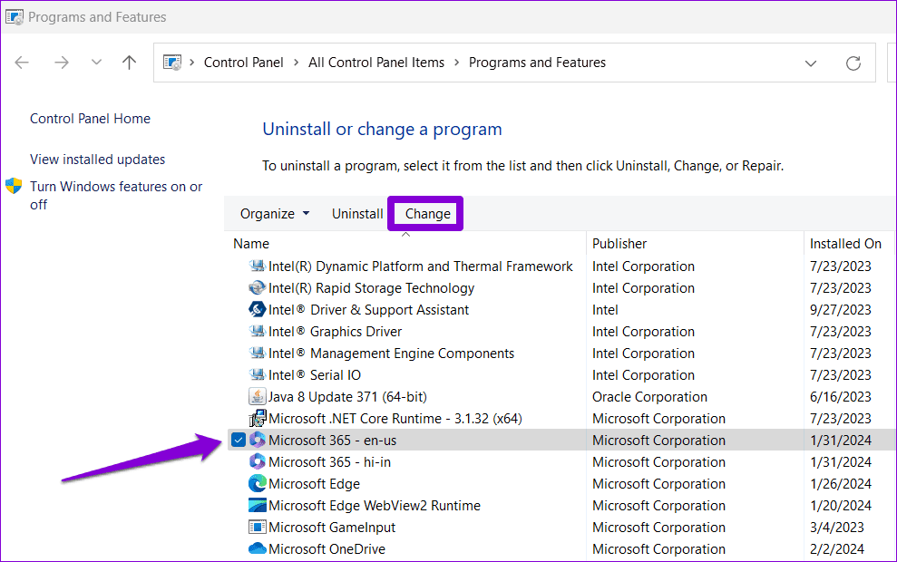The image size is (897, 562).
Task: Click Microsoft OneDrive cloud icon
Action: coord(258,548)
